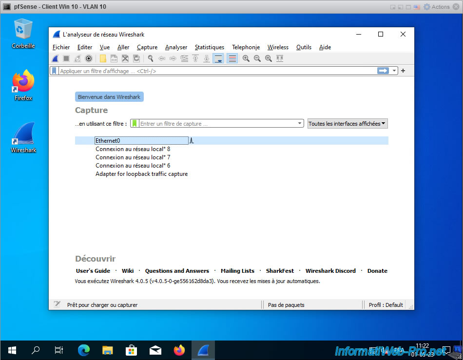The width and height of the screenshot is (463, 360).
Task: Open the Capture menu
Action: pos(147,47)
